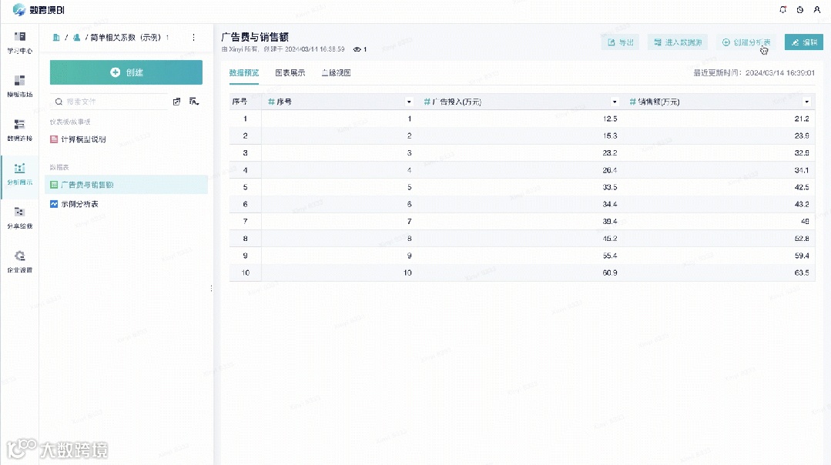Open the 广告投入(万元) column dropdown
The image size is (831, 465).
pos(614,101)
